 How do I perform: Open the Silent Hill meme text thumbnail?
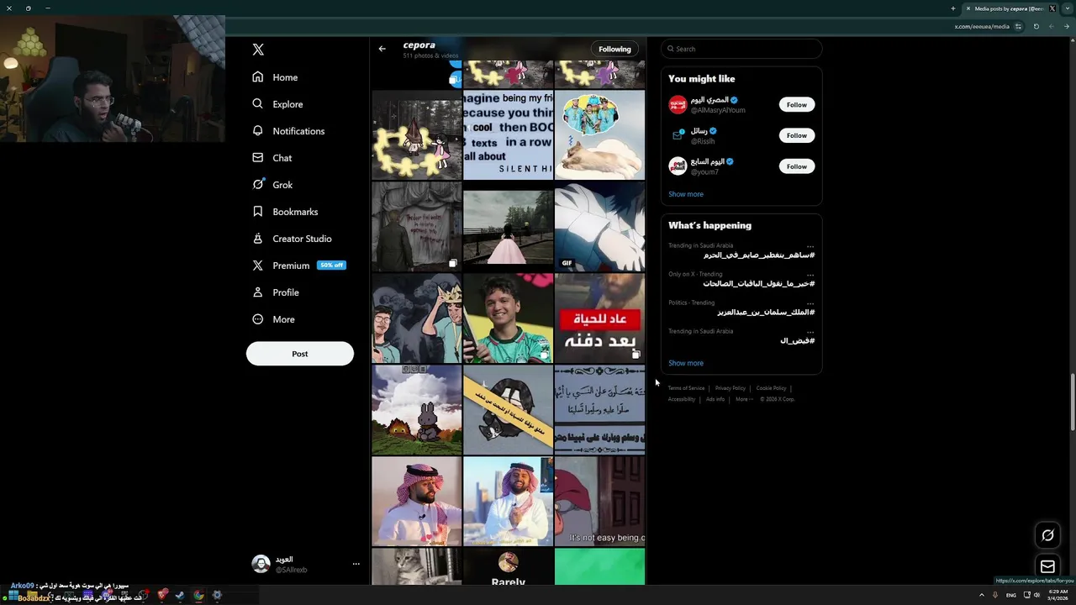pyautogui.click(x=508, y=135)
